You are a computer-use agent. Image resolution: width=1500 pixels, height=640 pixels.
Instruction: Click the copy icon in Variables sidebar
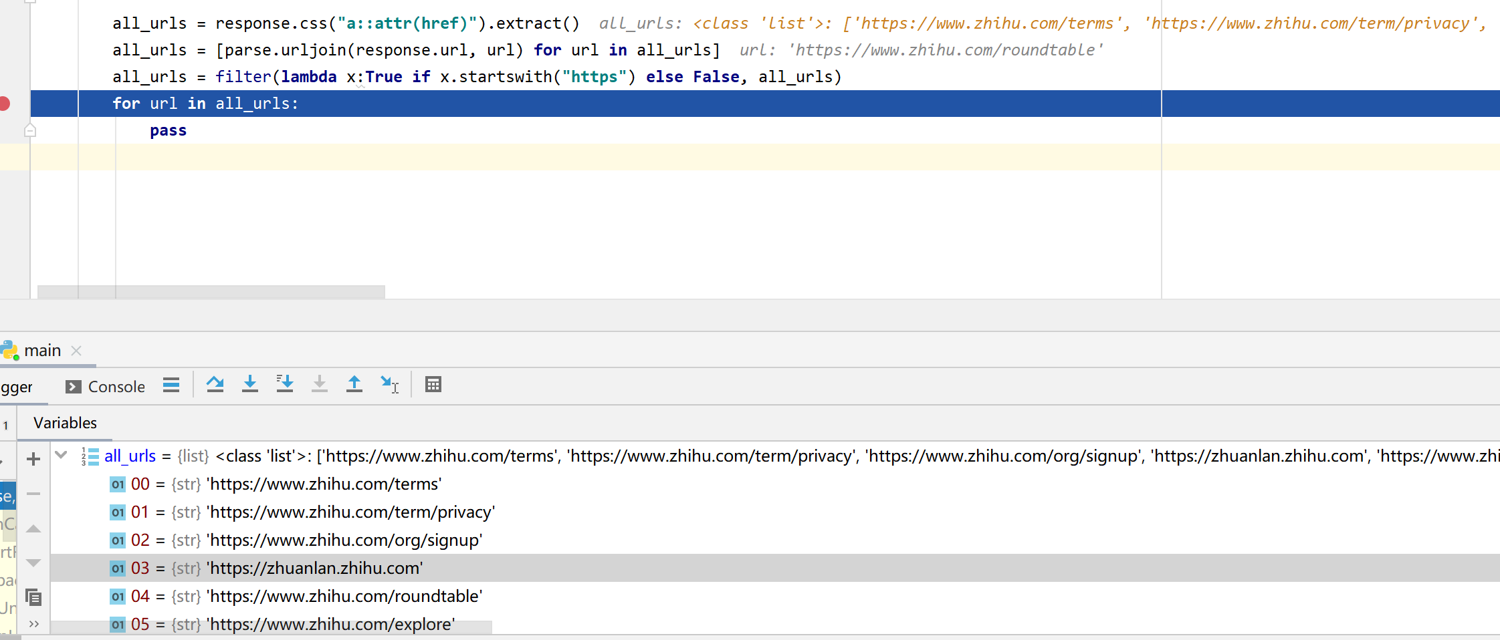[x=33, y=597]
